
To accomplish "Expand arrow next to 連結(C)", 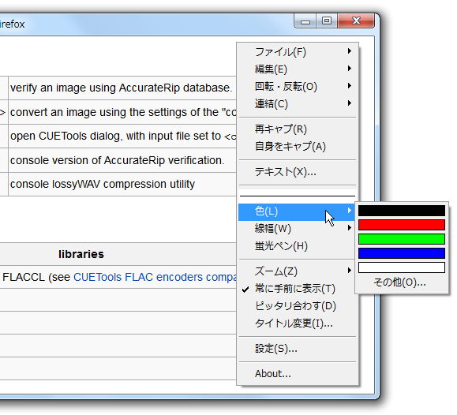I will pyautogui.click(x=350, y=103).
